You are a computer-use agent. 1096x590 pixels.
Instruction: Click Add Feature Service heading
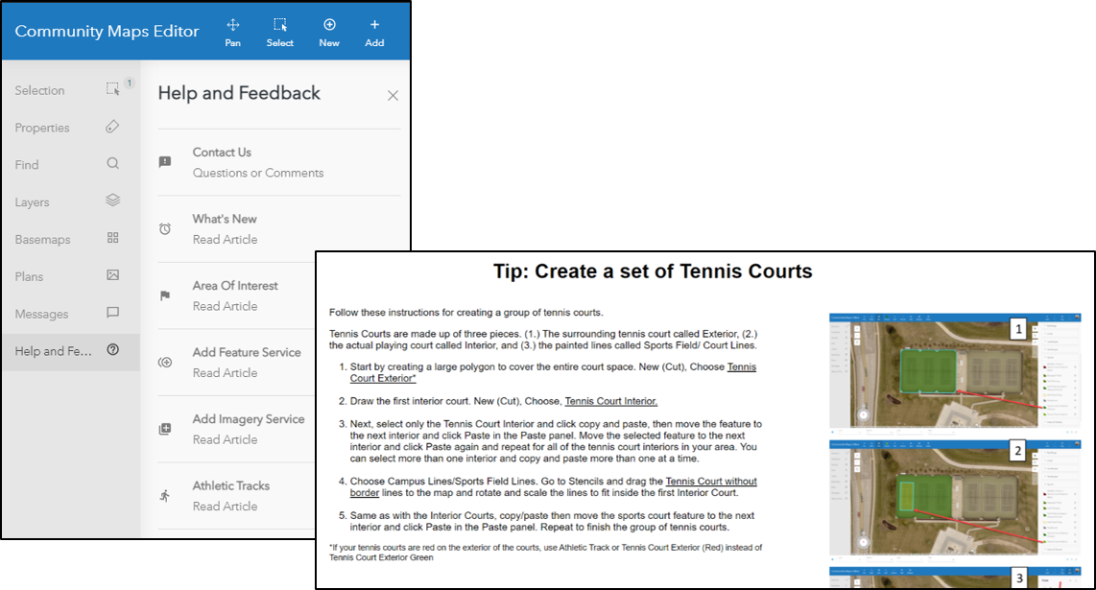pos(247,352)
